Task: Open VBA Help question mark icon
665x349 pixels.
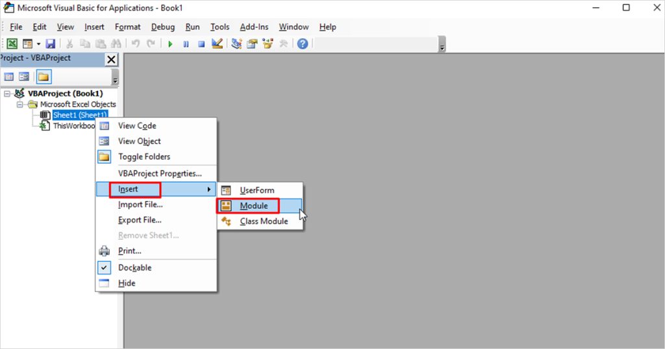Action: pos(303,43)
